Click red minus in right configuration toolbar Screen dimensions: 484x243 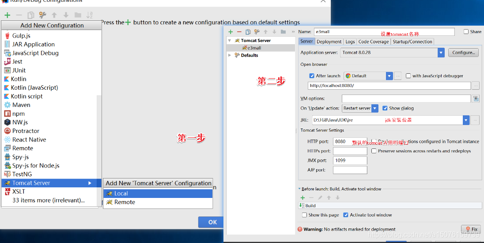pos(239,32)
